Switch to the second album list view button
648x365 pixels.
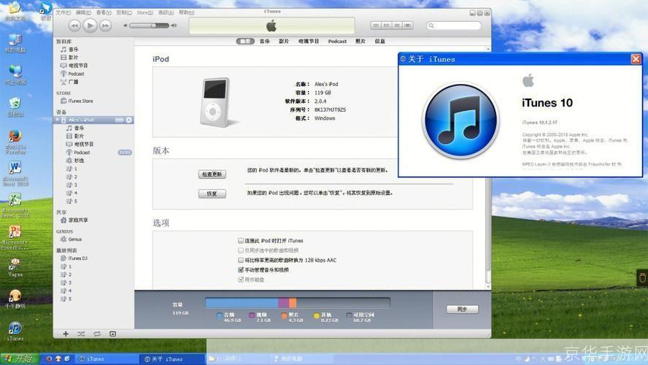click(x=387, y=26)
